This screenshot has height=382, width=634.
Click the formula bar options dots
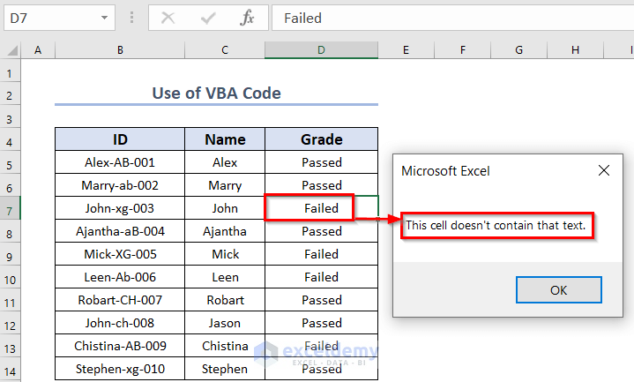132,18
